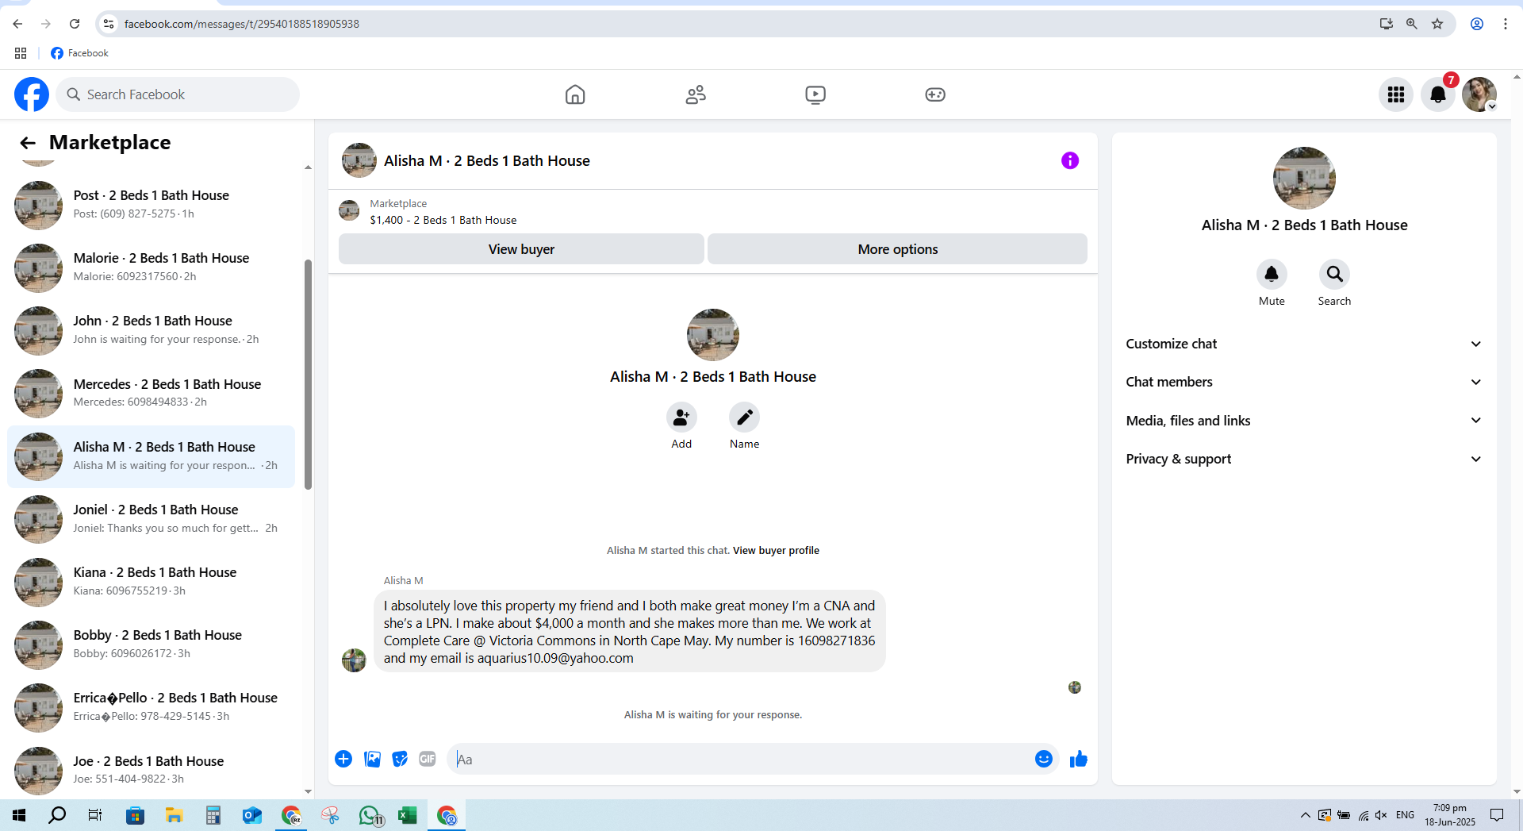
Task: Open Malorie's 2 Beds 1 Bath House chat
Action: pyautogui.click(x=151, y=267)
